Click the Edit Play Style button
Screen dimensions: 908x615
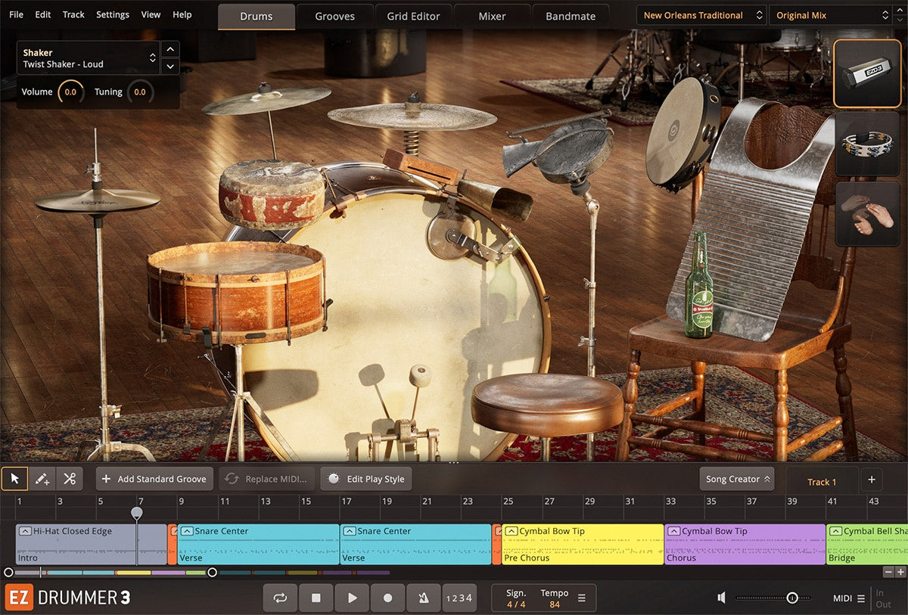tap(366, 479)
